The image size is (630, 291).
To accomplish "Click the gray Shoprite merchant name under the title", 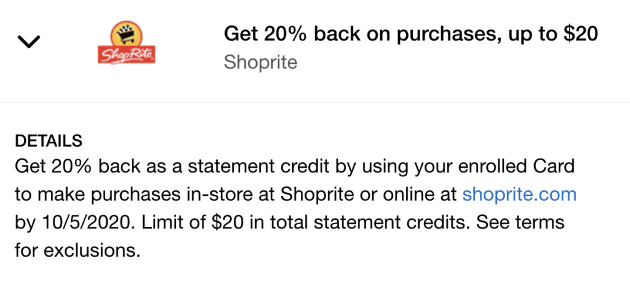I will [x=260, y=62].
